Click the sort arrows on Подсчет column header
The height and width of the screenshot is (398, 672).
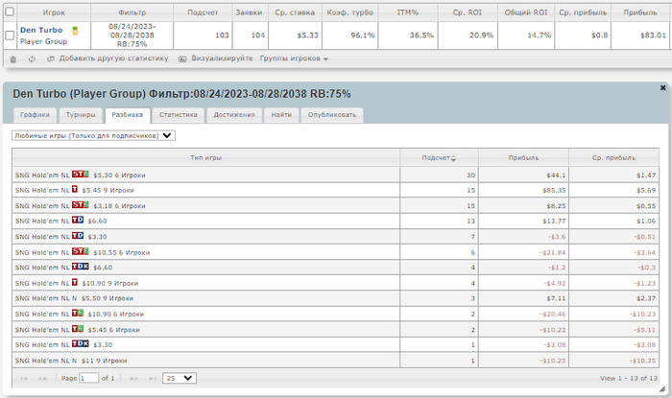click(453, 158)
